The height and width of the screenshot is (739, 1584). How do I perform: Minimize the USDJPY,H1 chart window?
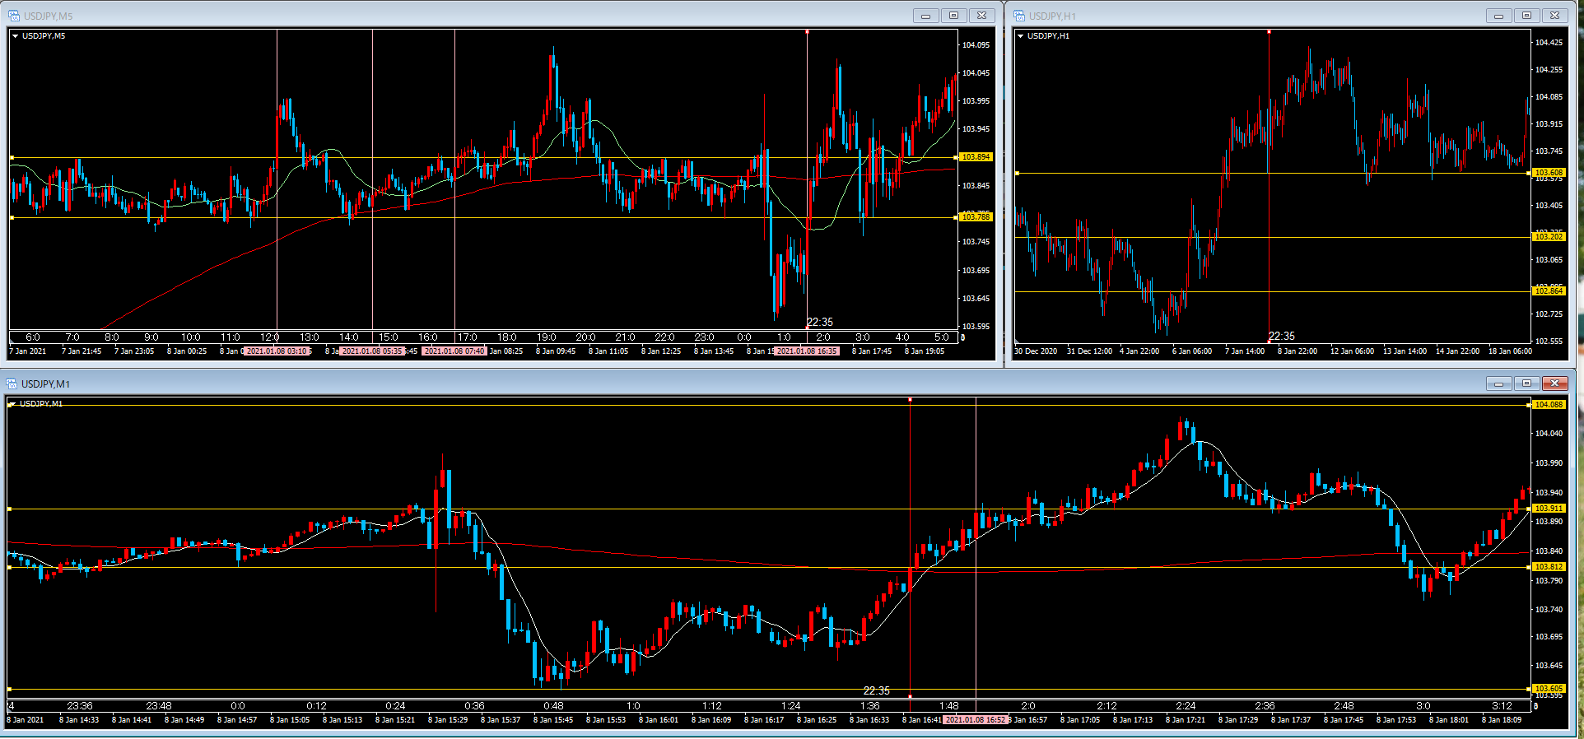pos(1498,16)
